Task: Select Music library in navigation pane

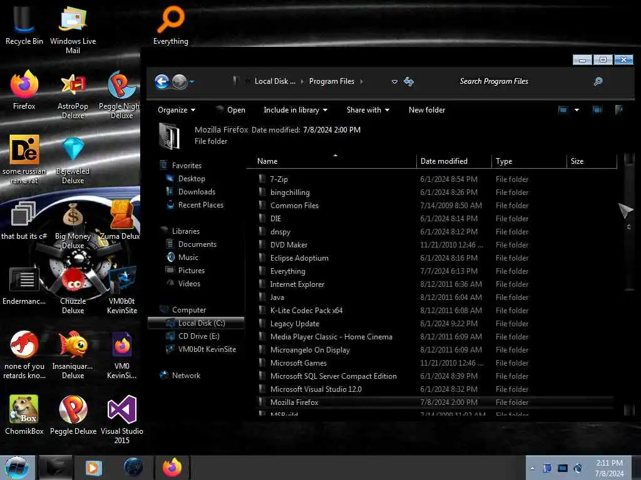Action: point(188,257)
